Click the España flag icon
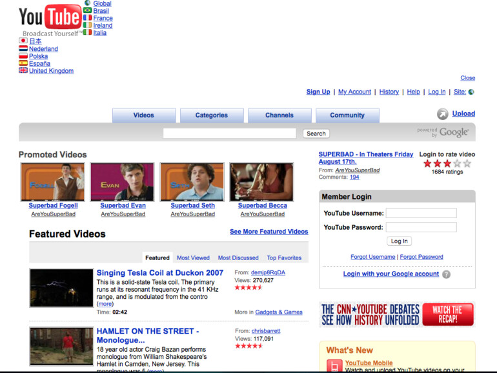 (23, 63)
